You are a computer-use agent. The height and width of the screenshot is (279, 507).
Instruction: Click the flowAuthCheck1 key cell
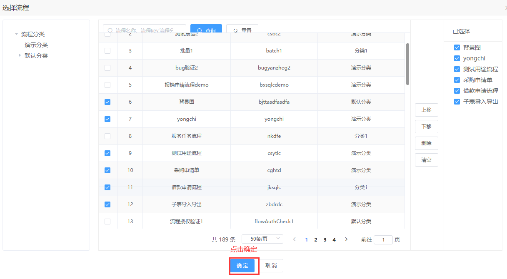(274, 222)
